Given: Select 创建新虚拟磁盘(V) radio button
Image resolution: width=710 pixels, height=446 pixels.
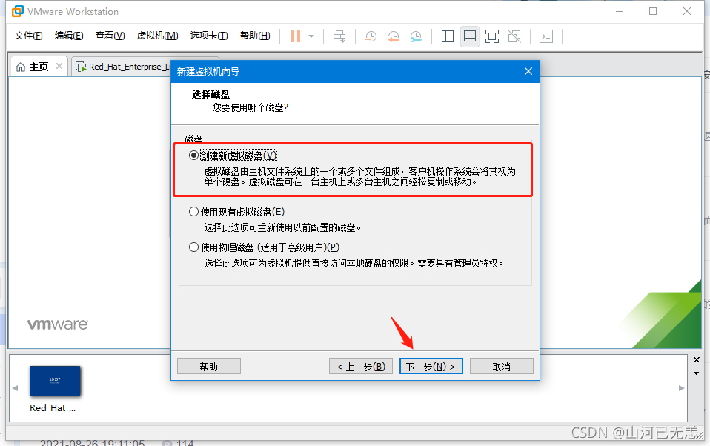Looking at the screenshot, I should pos(193,156).
